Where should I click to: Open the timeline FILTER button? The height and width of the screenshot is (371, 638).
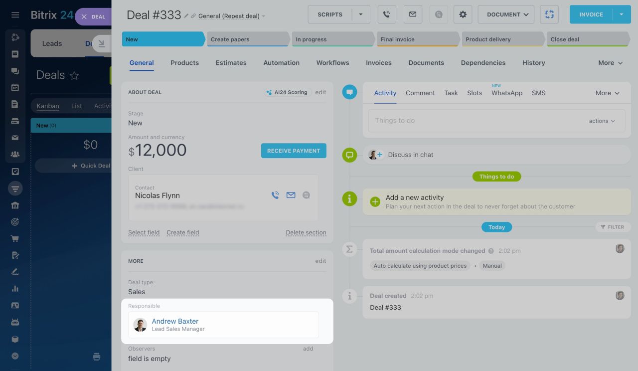click(x=612, y=227)
